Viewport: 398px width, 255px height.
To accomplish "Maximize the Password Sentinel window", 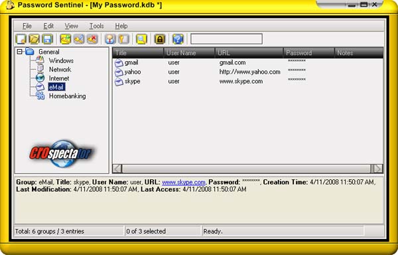I will [x=364, y=5].
